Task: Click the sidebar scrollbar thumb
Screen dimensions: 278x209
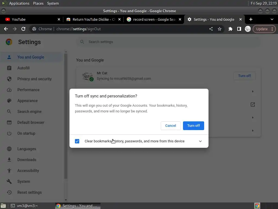Action: (66, 116)
